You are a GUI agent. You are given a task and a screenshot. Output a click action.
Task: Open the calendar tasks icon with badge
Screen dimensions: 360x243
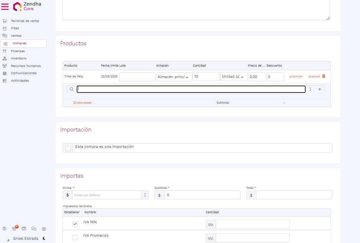click(14, 229)
